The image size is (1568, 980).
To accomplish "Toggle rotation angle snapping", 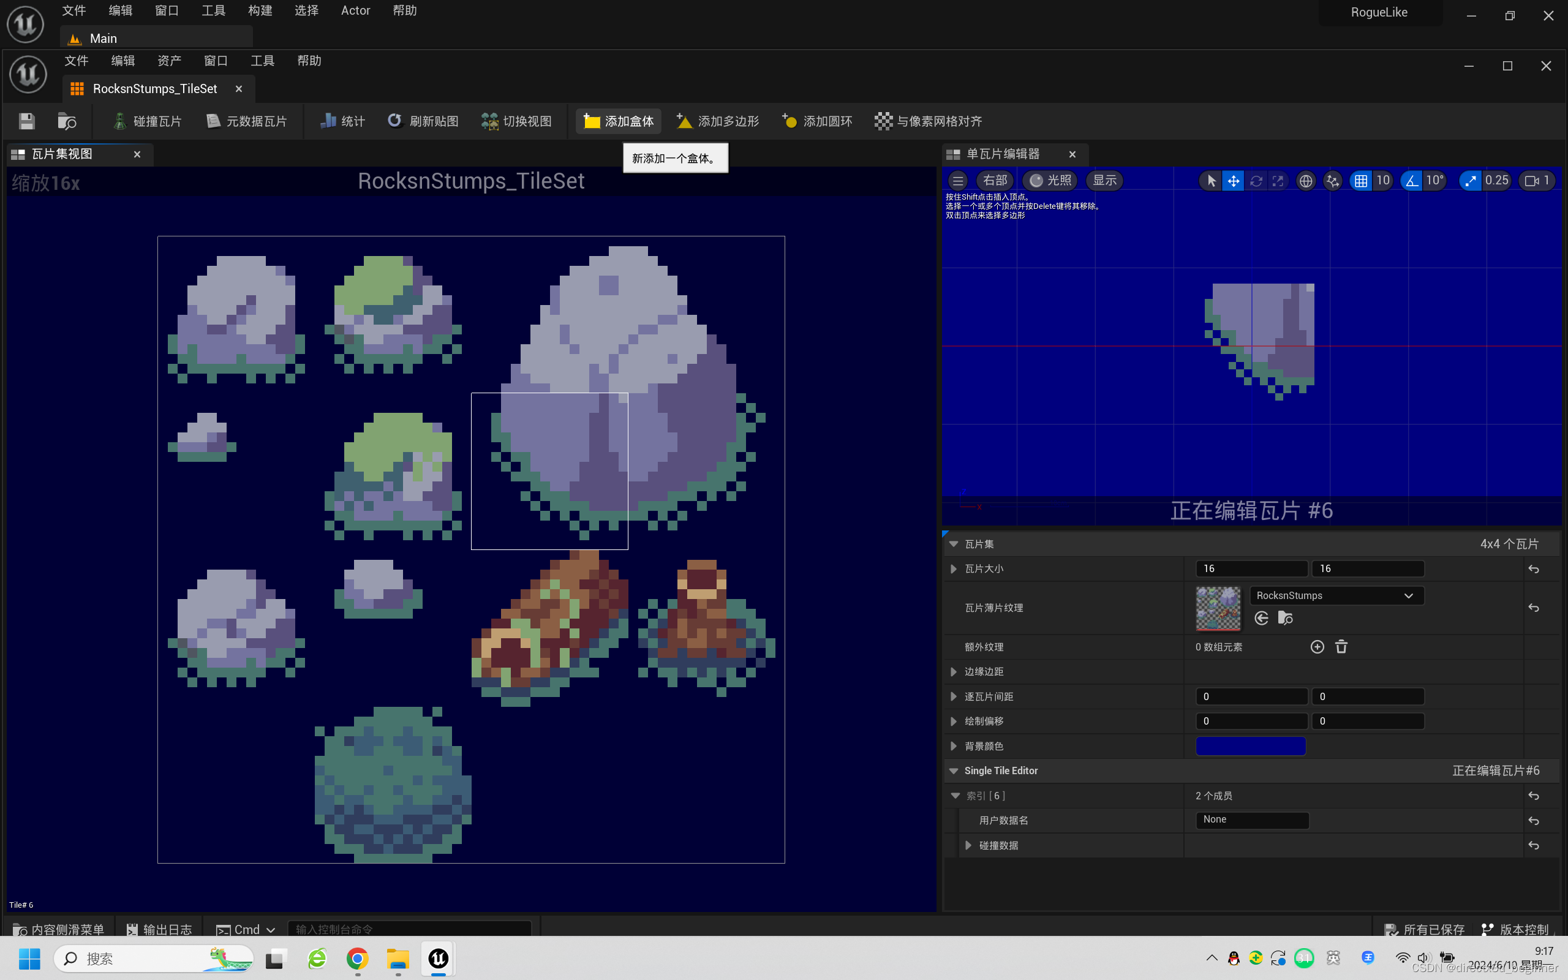I will 1411,181.
